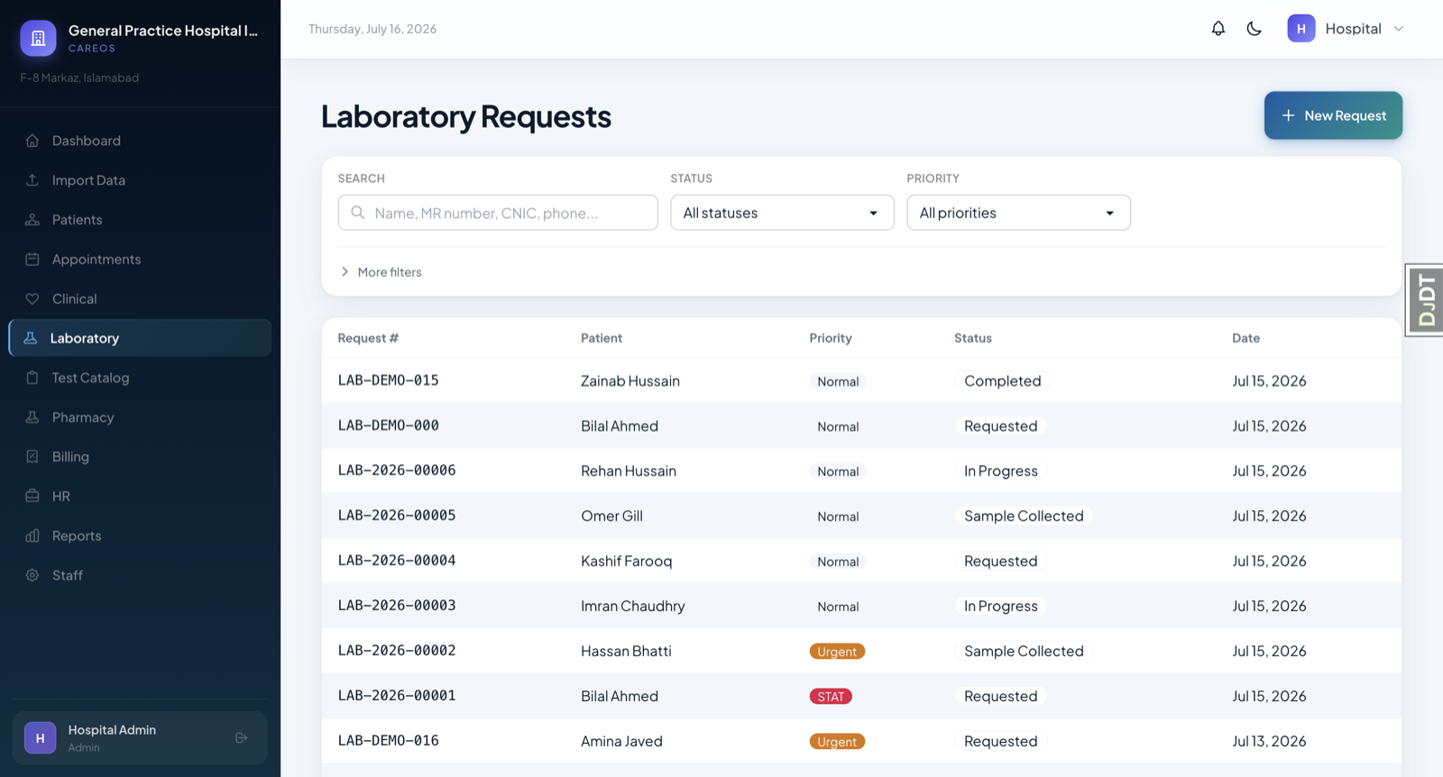Click the STAT priority badge
The height and width of the screenshot is (777, 1443).
831,697
